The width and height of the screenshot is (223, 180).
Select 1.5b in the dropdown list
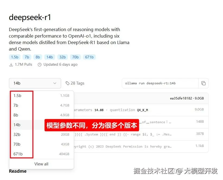tap(42, 96)
